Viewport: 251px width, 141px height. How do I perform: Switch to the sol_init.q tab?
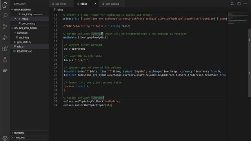coord(60,4)
